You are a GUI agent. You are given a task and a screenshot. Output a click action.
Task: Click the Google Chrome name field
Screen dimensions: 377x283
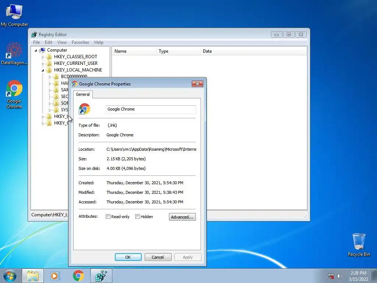pos(151,109)
